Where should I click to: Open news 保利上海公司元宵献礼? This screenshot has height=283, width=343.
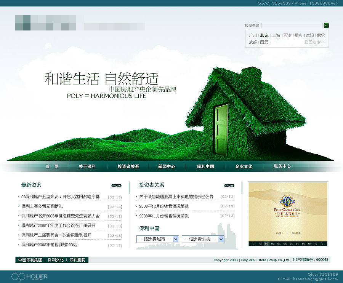tap(42, 206)
